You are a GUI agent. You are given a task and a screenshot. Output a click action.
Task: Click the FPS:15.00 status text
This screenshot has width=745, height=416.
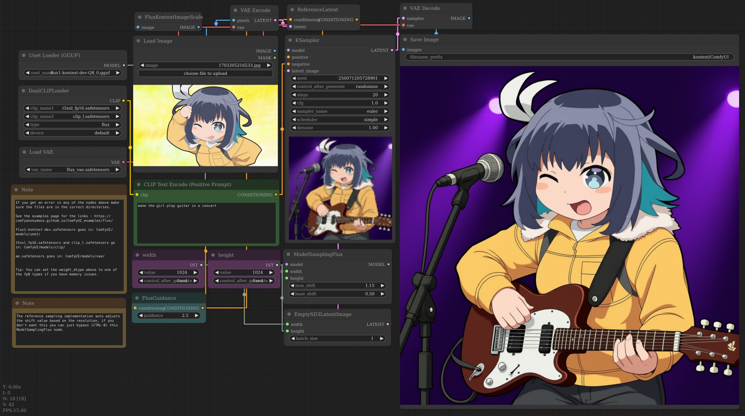click(x=14, y=411)
